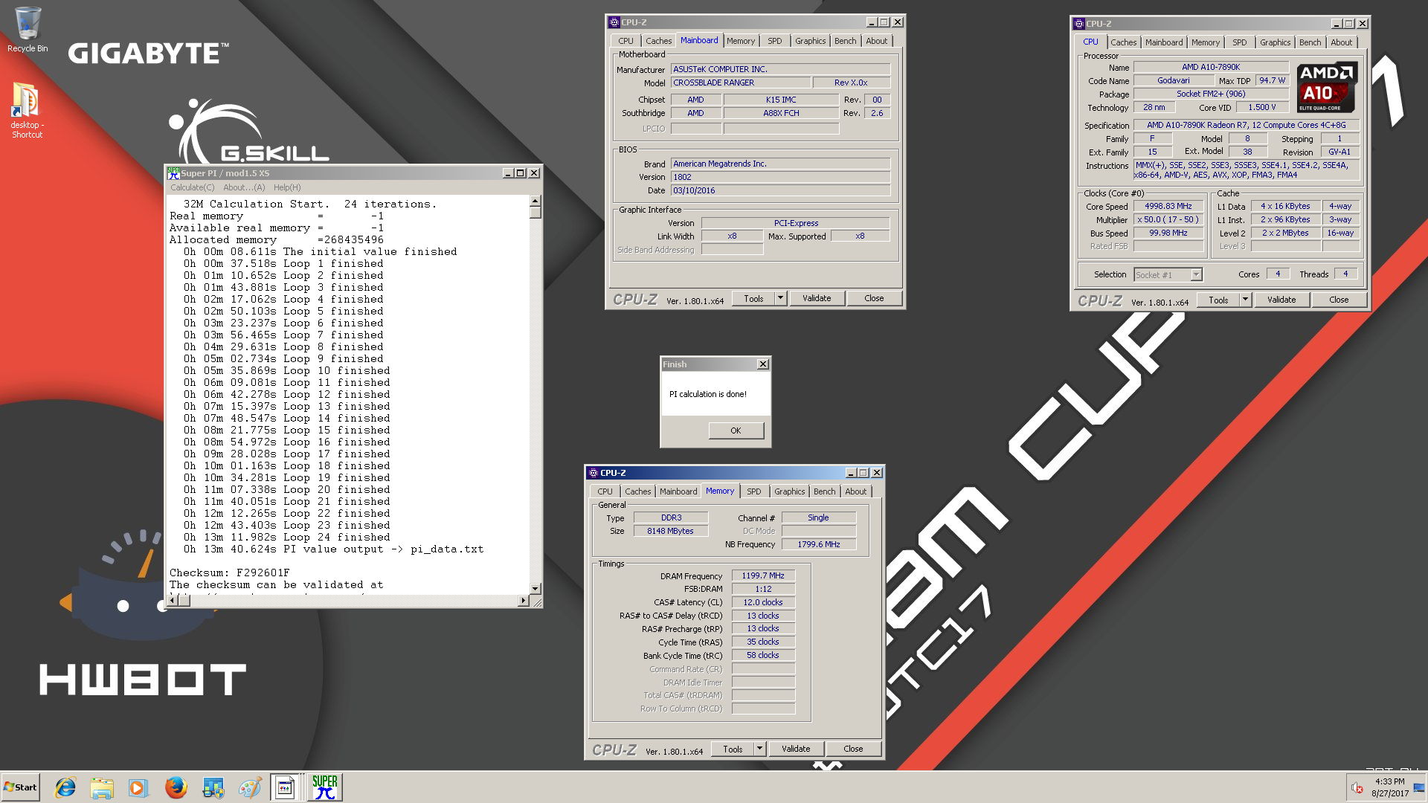This screenshot has height=803, width=1428.
Task: Switch to Caches tab in Mainboard window
Action: tap(658, 41)
